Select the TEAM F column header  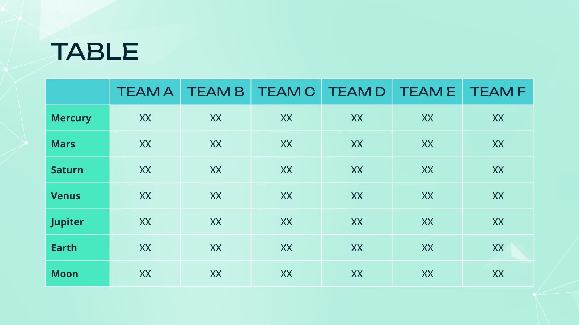coord(498,92)
